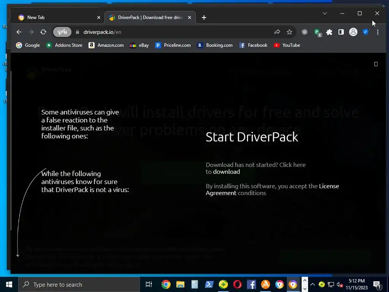
Task: Close the New Tab tab
Action: click(99, 17)
